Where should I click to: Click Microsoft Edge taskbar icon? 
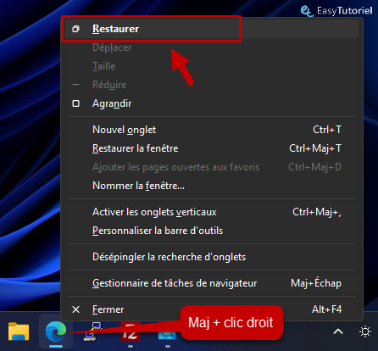tap(56, 331)
